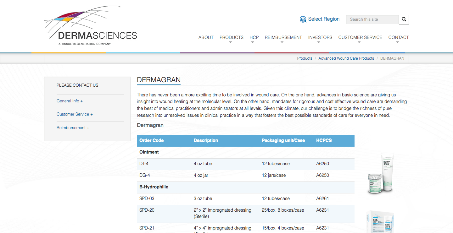Click the Ointment section row
The image size is (453, 233).
point(246,152)
